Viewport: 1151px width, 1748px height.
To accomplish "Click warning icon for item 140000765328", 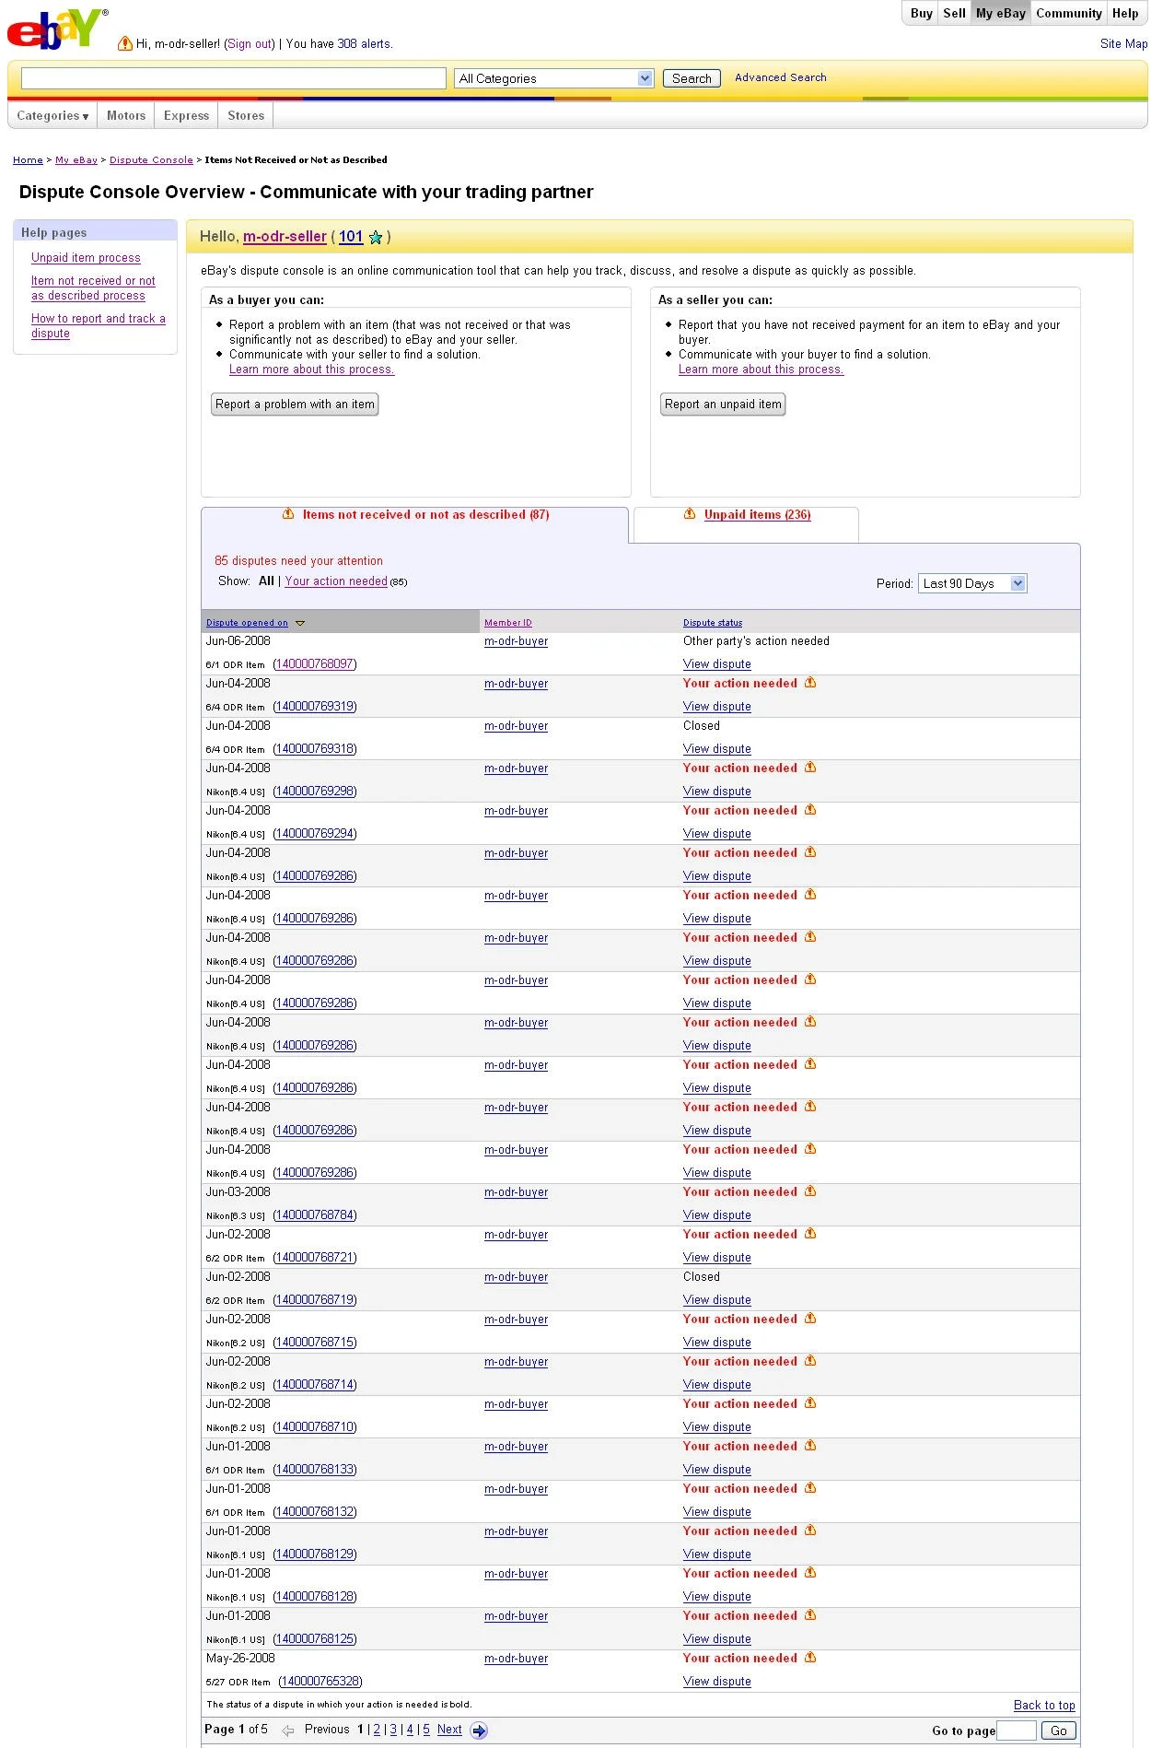I will pos(810,1658).
